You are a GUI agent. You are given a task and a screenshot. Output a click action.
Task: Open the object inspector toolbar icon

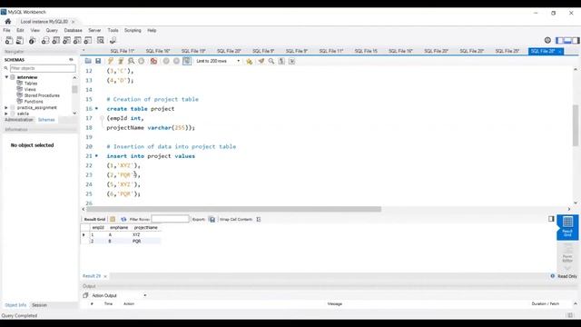tap(33, 40)
